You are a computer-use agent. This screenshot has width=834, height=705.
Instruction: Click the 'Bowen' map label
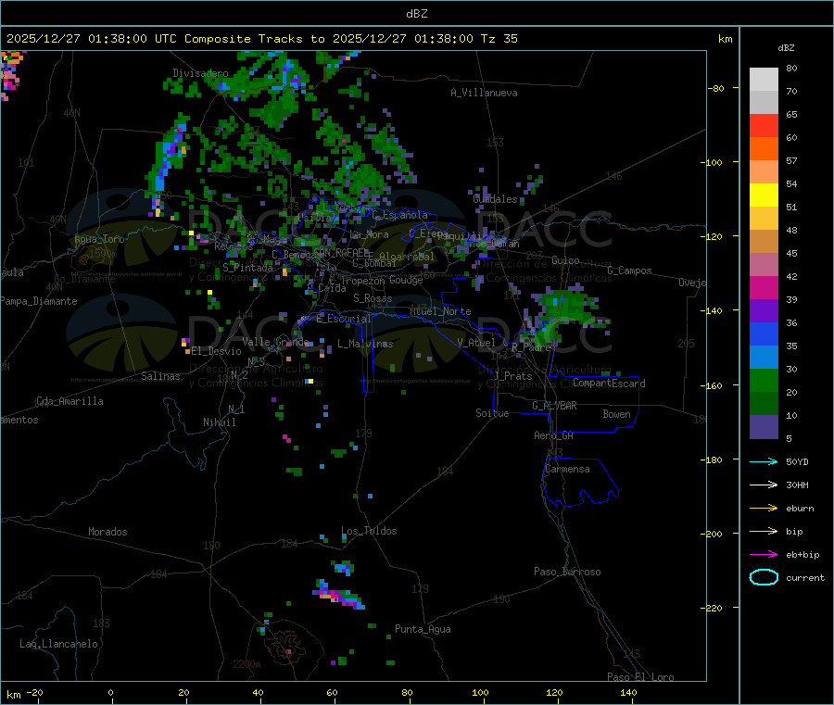pyautogui.click(x=617, y=414)
